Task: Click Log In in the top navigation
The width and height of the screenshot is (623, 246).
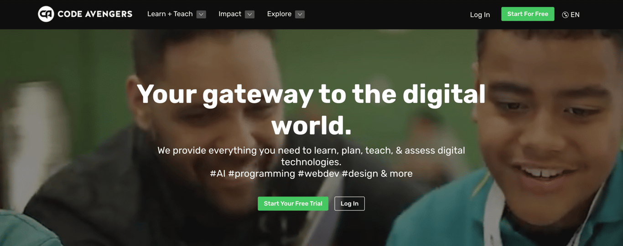Action: point(480,15)
